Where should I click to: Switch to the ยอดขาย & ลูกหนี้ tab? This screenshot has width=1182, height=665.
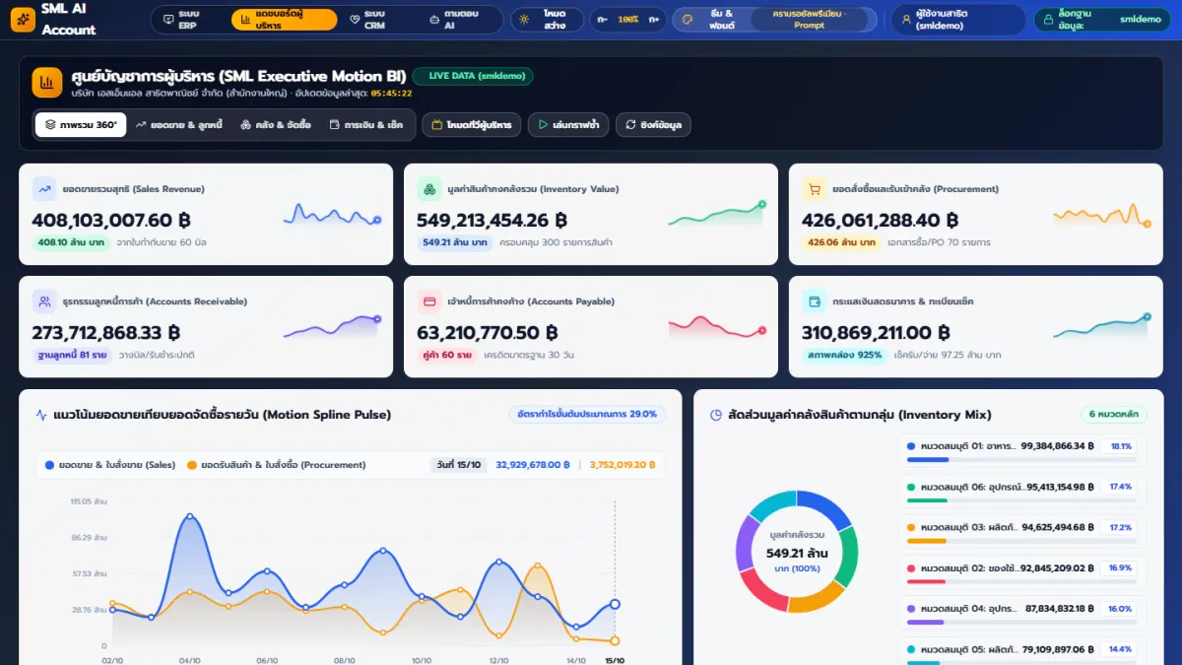tap(178, 125)
